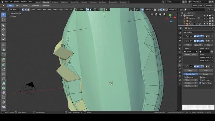
Task: Open Nearest Surface mode dropdown
Action: [206, 57]
